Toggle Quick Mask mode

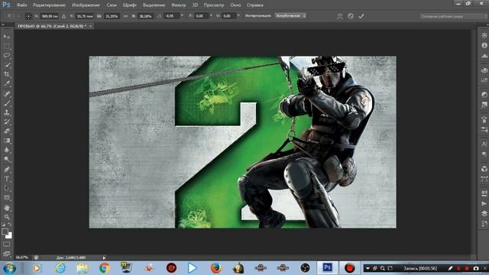(x=7, y=244)
